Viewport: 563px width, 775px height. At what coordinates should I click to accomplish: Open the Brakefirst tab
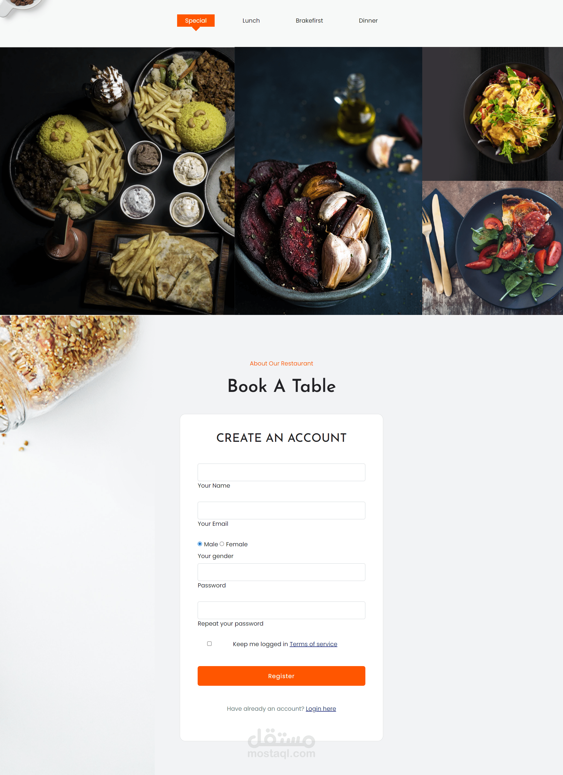[x=309, y=21]
